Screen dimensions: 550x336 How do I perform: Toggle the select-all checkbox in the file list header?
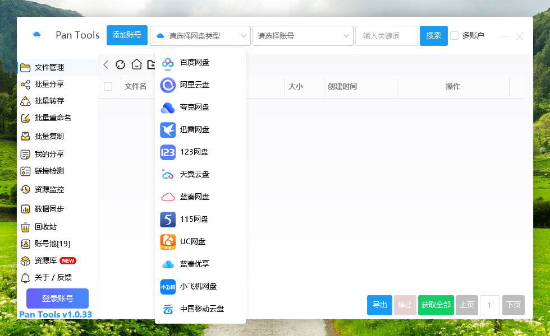pyautogui.click(x=109, y=87)
